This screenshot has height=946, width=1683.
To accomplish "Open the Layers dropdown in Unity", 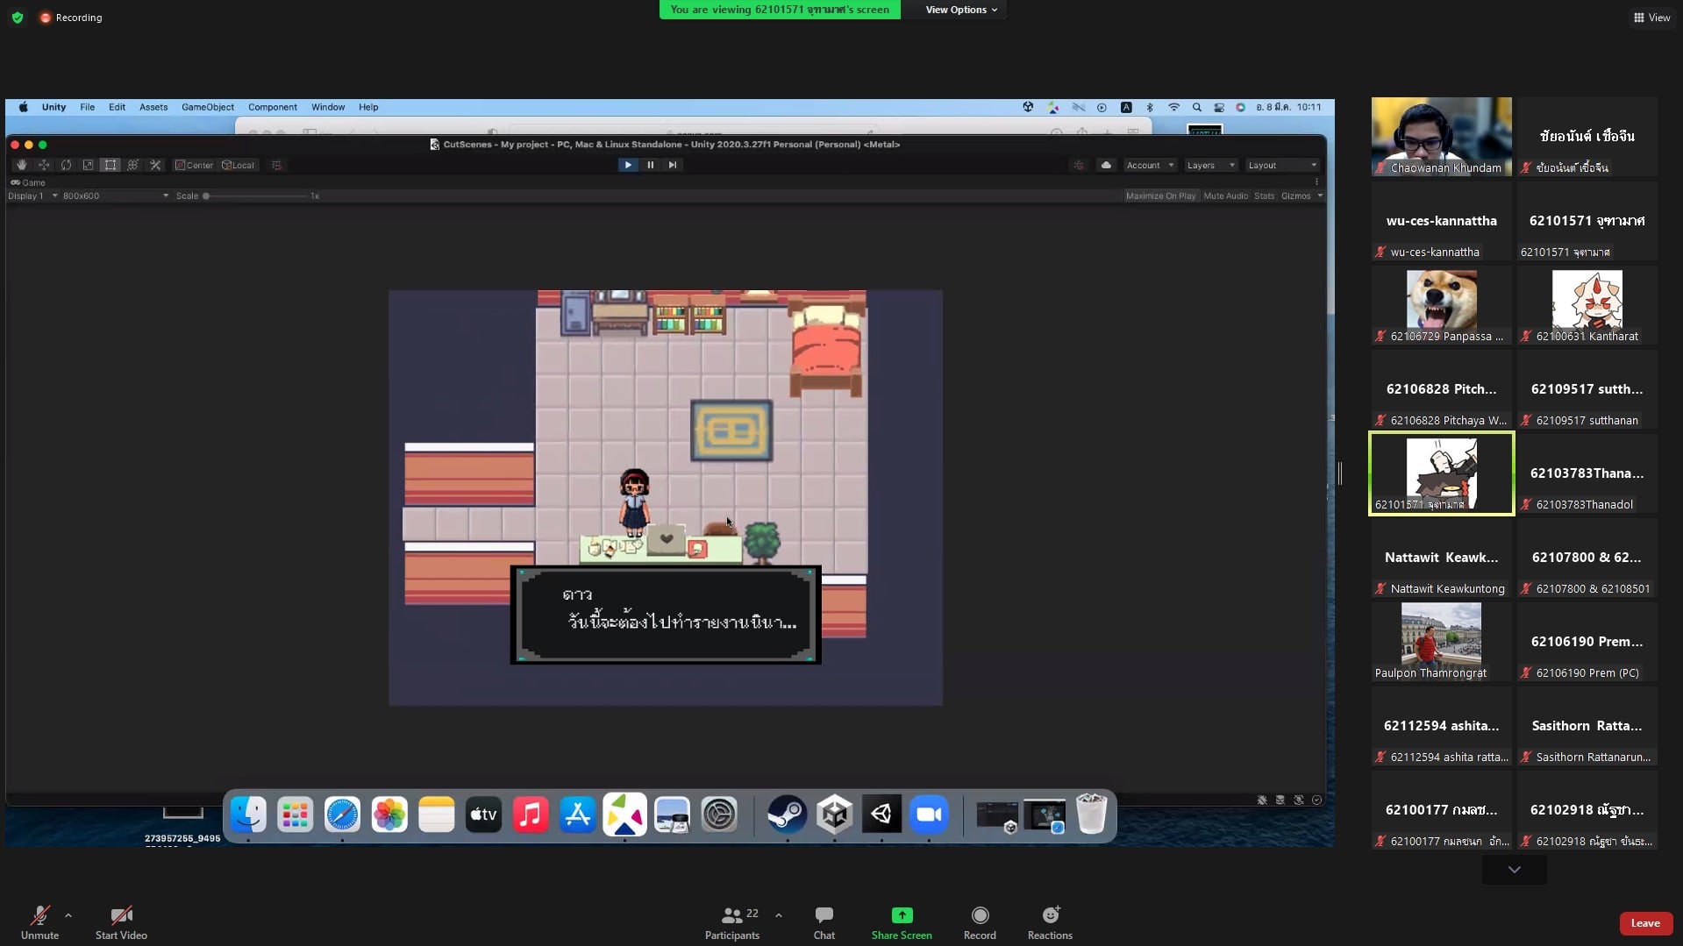I will [x=1209, y=165].
